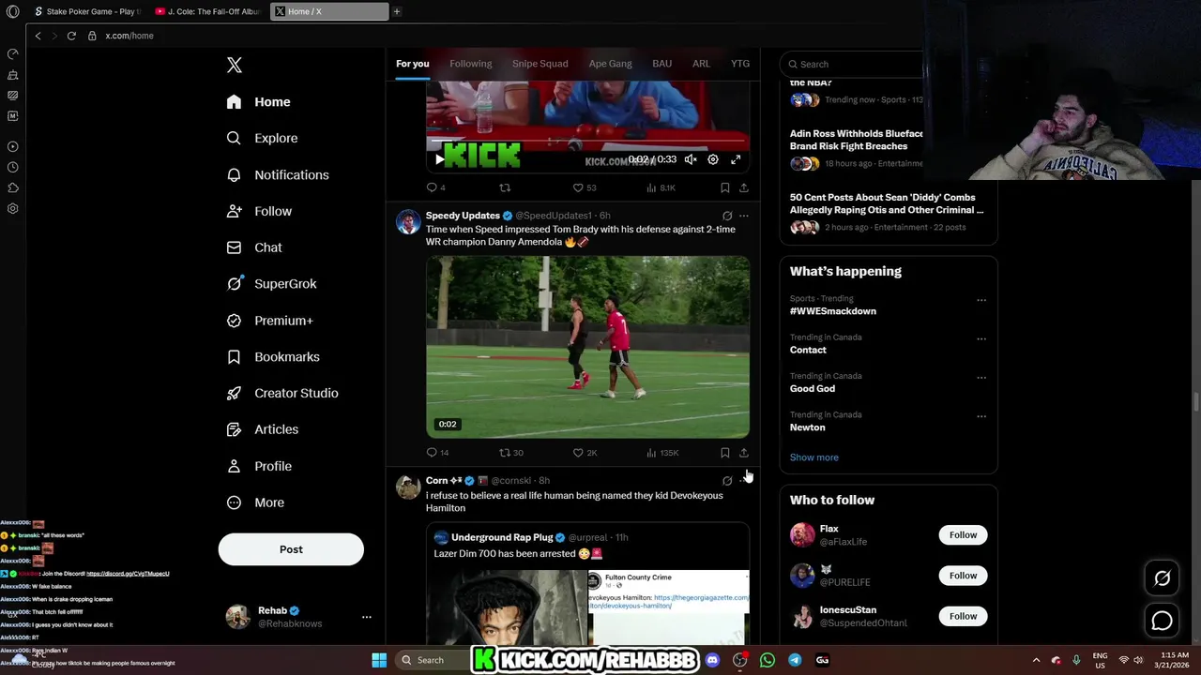
Task: Open Telegram from the taskbar
Action: point(795,660)
